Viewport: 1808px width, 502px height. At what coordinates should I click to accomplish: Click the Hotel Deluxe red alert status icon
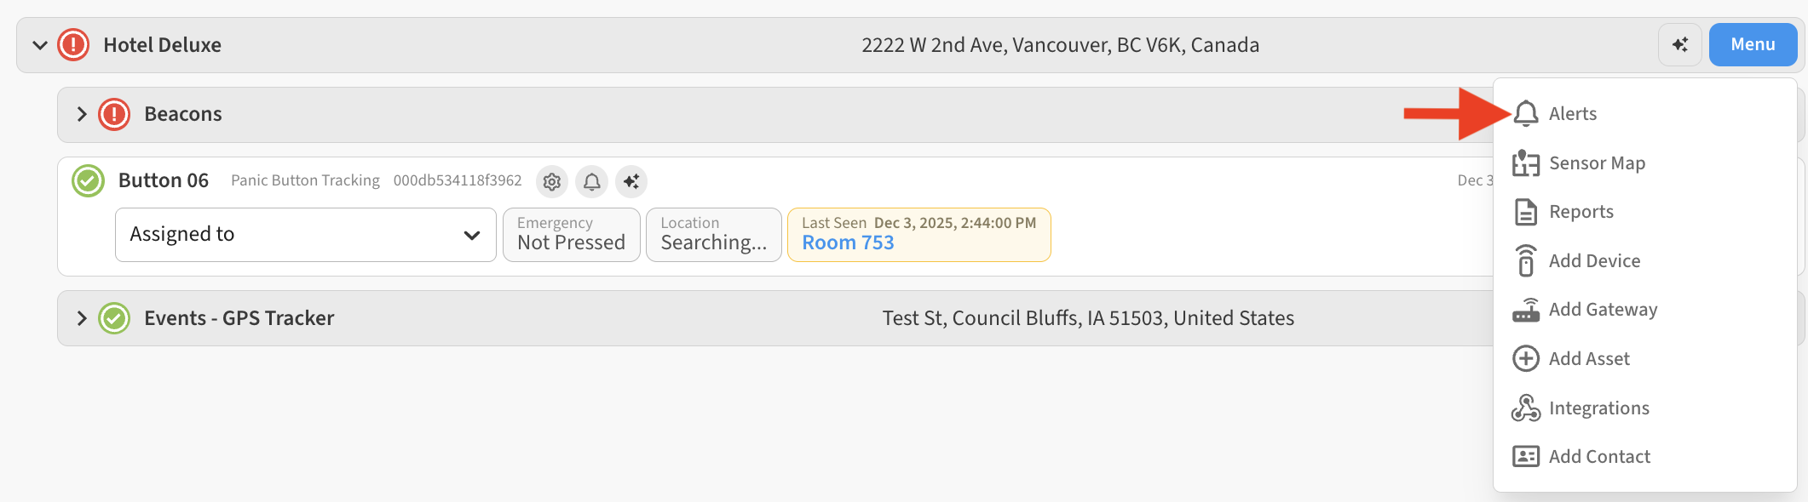pyautogui.click(x=73, y=45)
